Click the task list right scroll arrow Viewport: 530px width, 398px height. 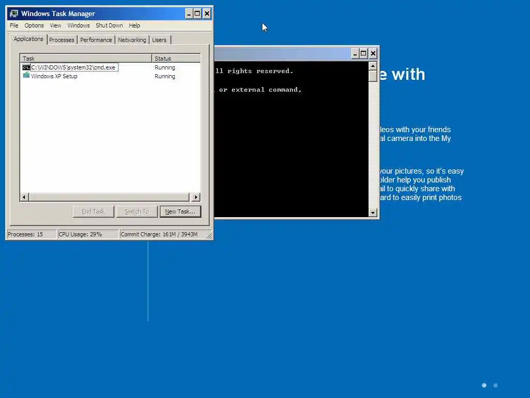pos(196,197)
